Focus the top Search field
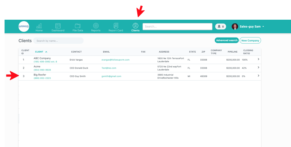The image size is (291, 147). click(178, 27)
